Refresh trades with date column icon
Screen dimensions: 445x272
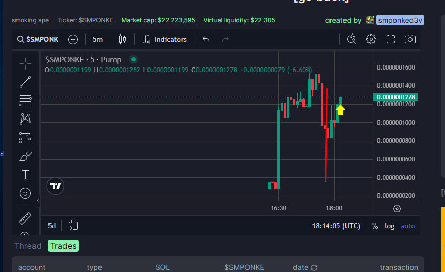314,267
